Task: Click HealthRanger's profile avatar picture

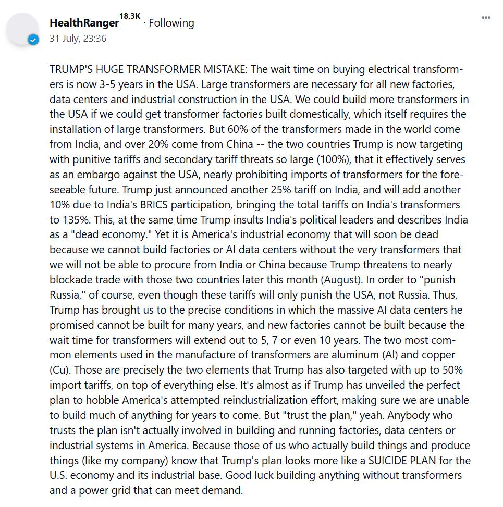Action: click(x=22, y=28)
